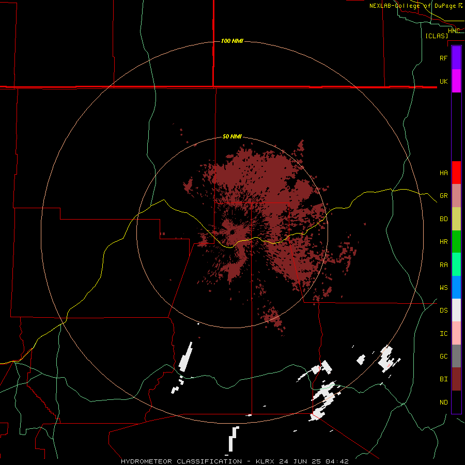Click the brown BI legend swatch
The width and height of the screenshot is (465, 465).
coord(456,379)
